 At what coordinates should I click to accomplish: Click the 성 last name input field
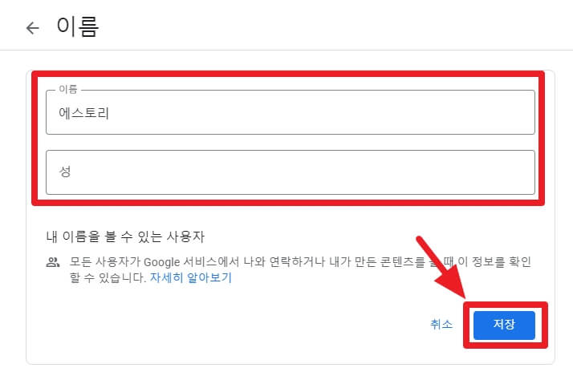click(x=291, y=172)
